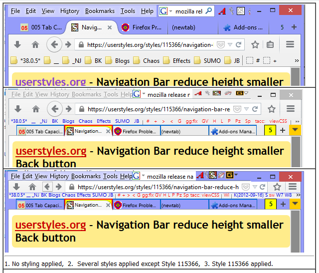Viewport: 319px width, 273px height.
Task: Click the new tab plus button in the top window
Action: [294, 27]
